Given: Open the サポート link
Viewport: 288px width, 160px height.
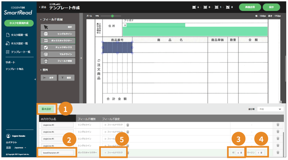Looking at the screenshot, I should click(x=10, y=62).
